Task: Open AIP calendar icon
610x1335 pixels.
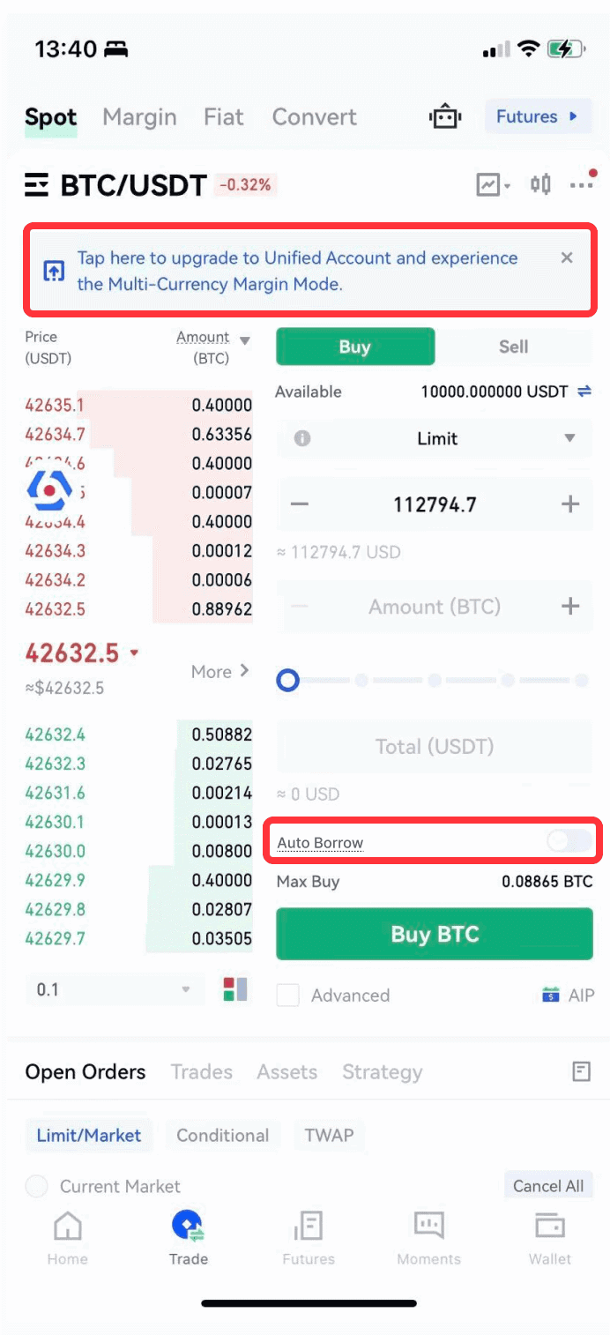Action: [x=551, y=996]
